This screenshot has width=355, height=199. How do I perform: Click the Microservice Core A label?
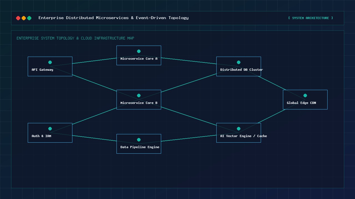click(139, 59)
